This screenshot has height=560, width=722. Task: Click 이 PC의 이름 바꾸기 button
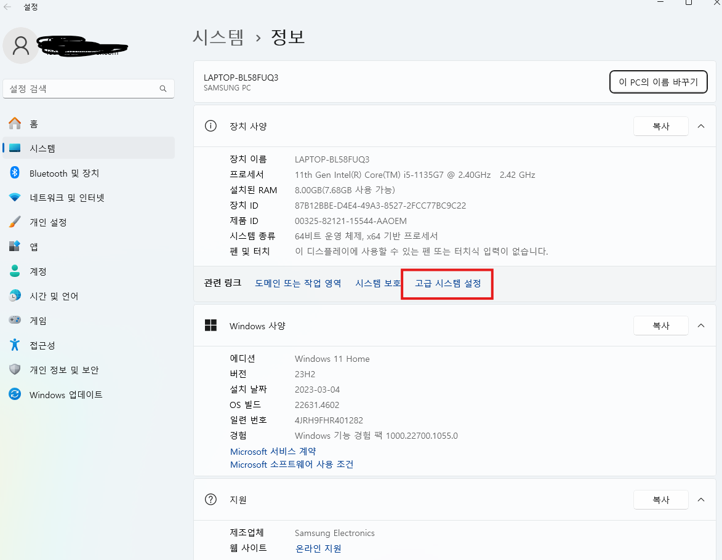[658, 82]
